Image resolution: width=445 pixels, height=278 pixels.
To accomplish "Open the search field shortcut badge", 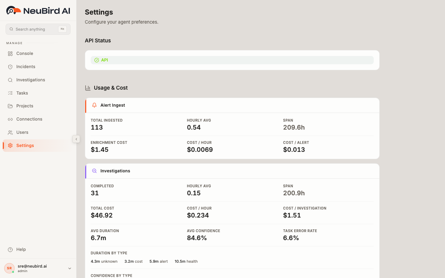I will [x=62, y=29].
